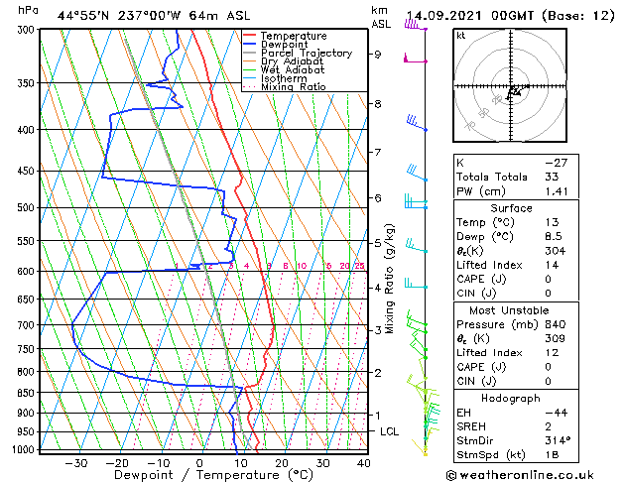Click the 9 km altitude axis label
The image size is (624, 482).
pyautogui.click(x=378, y=55)
